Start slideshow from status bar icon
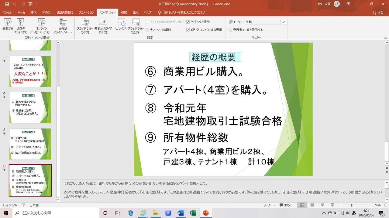Viewport: 389px width, 218px height. [x=332, y=205]
